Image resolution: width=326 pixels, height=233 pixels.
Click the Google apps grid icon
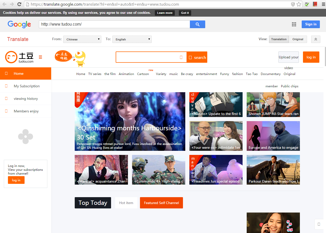tap(294, 24)
